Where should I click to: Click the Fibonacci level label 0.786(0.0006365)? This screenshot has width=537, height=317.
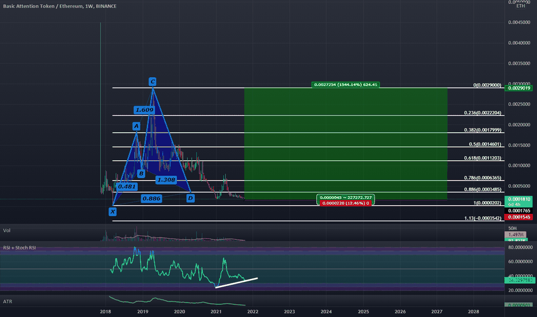pos(482,178)
